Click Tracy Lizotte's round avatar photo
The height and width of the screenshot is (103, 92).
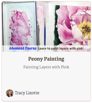[x=10, y=93]
